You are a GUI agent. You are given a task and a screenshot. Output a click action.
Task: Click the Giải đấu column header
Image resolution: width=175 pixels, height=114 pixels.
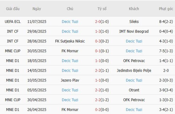click(13, 9)
